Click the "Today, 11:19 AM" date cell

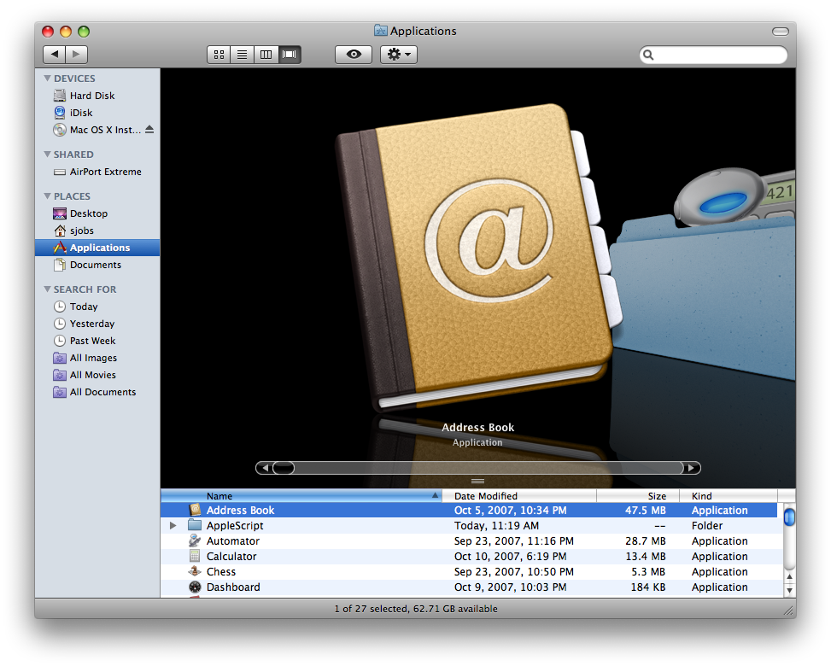point(496,526)
